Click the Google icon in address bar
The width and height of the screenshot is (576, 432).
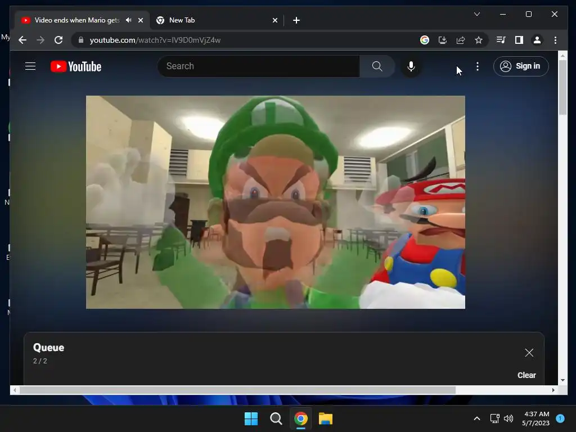[x=424, y=40]
